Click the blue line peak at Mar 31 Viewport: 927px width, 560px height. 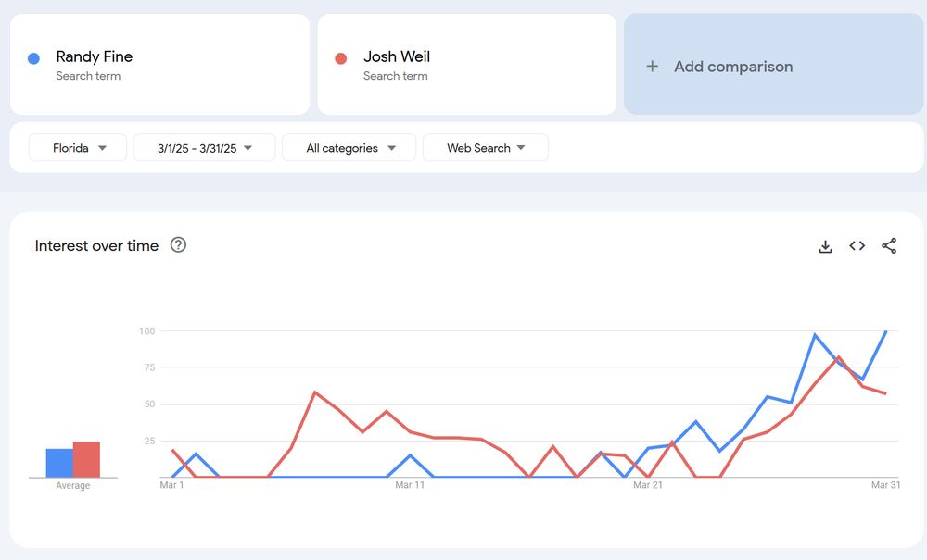coord(886,331)
